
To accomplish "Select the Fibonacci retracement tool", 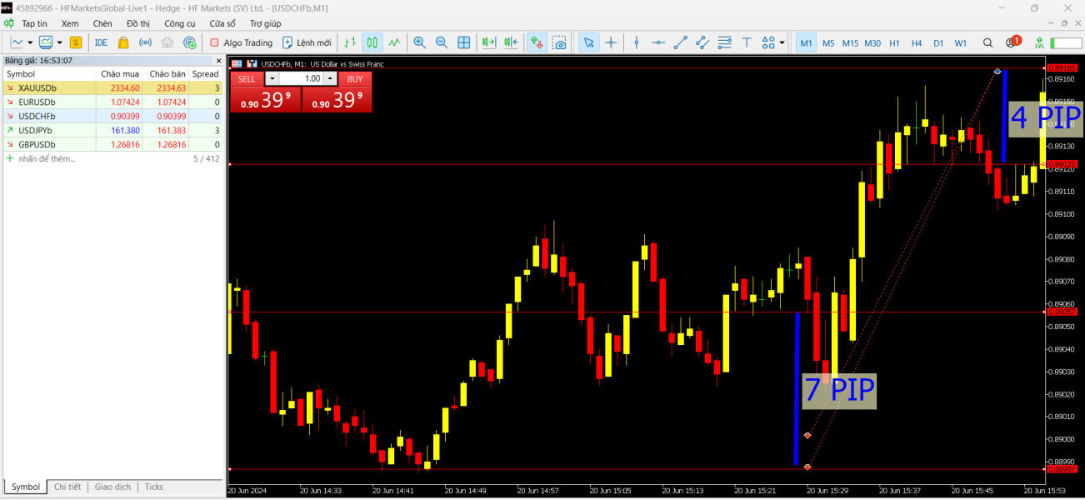I will [x=725, y=42].
